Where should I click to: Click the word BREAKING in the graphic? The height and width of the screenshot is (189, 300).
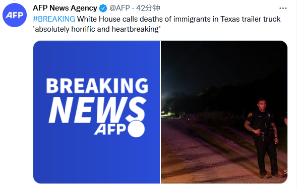[x=97, y=85]
